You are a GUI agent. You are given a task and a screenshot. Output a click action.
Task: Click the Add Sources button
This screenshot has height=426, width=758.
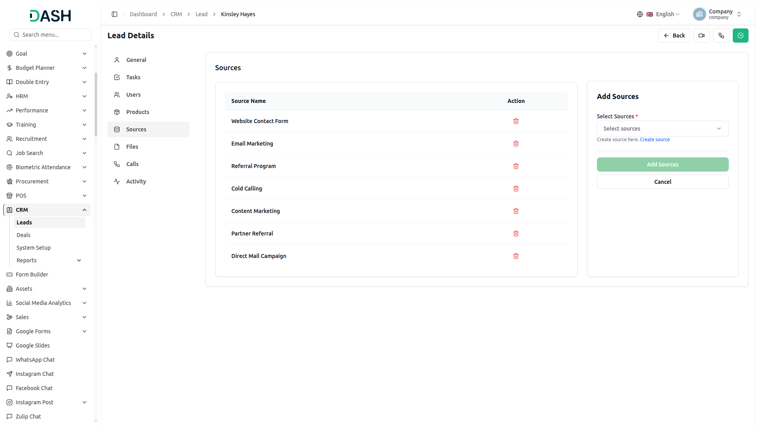(x=662, y=164)
